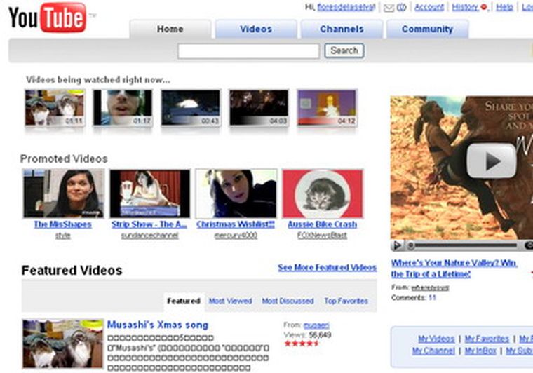Play the Nature Valley featured video
The height and width of the screenshot is (373, 533).
491,161
